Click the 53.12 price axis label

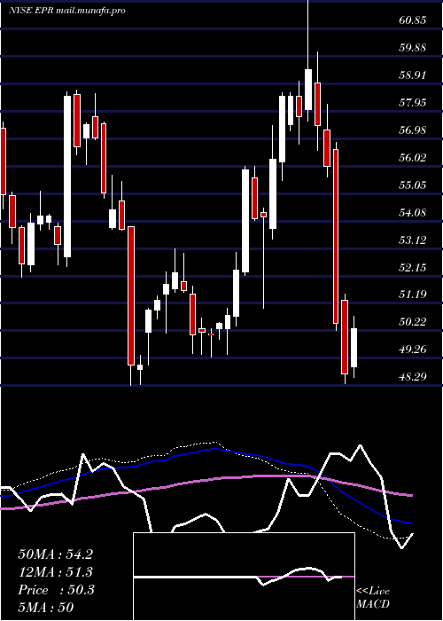point(413,240)
